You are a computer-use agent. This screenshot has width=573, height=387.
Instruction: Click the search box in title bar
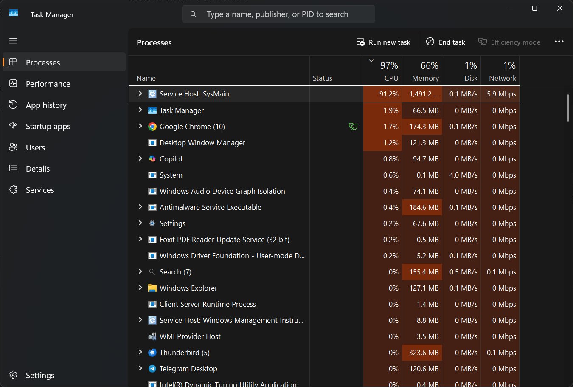click(278, 14)
